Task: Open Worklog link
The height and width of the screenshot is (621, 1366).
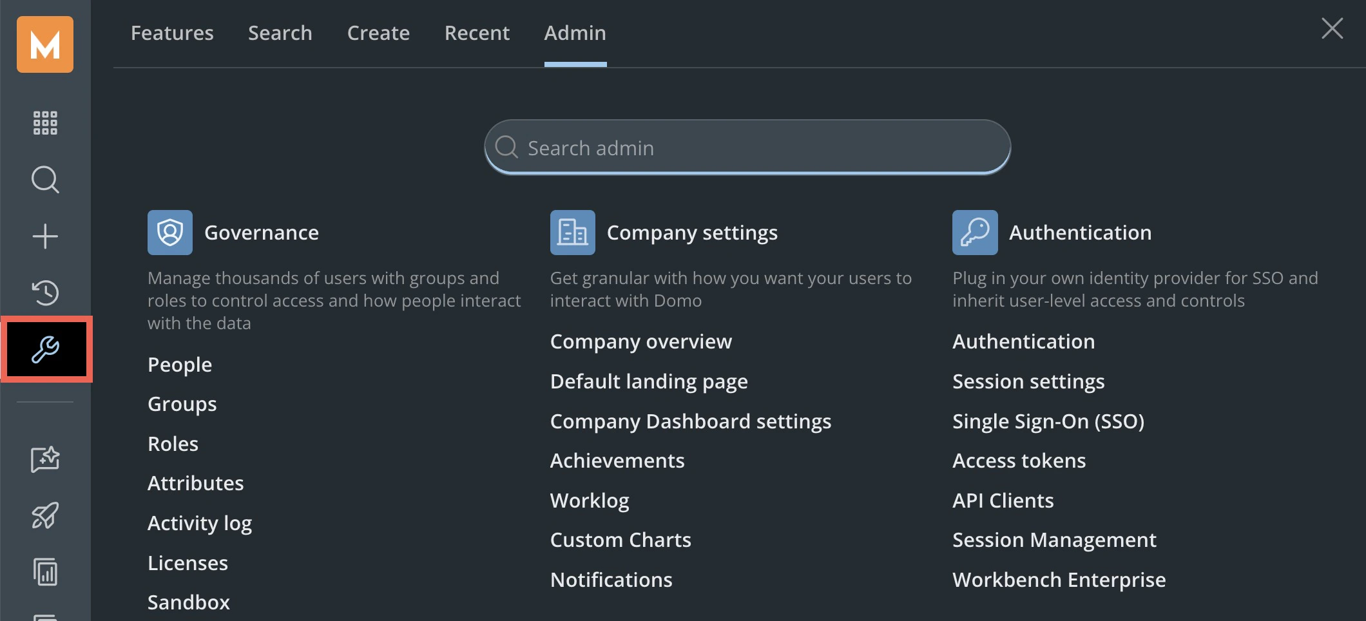Action: [x=590, y=501]
